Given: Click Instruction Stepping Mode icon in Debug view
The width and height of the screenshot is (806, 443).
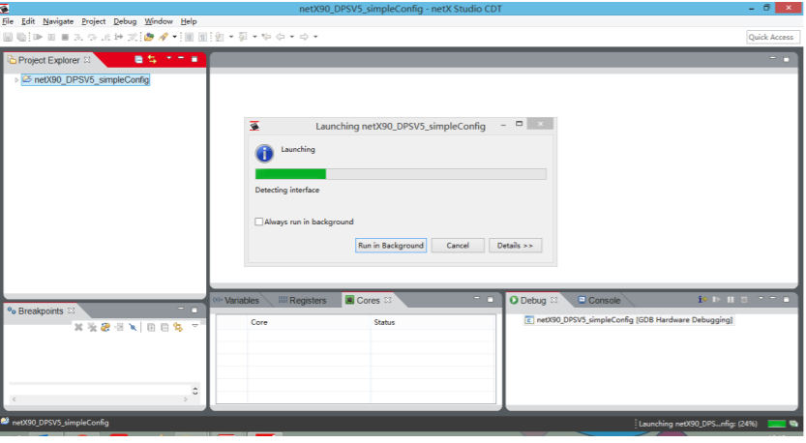Looking at the screenshot, I should click(702, 300).
